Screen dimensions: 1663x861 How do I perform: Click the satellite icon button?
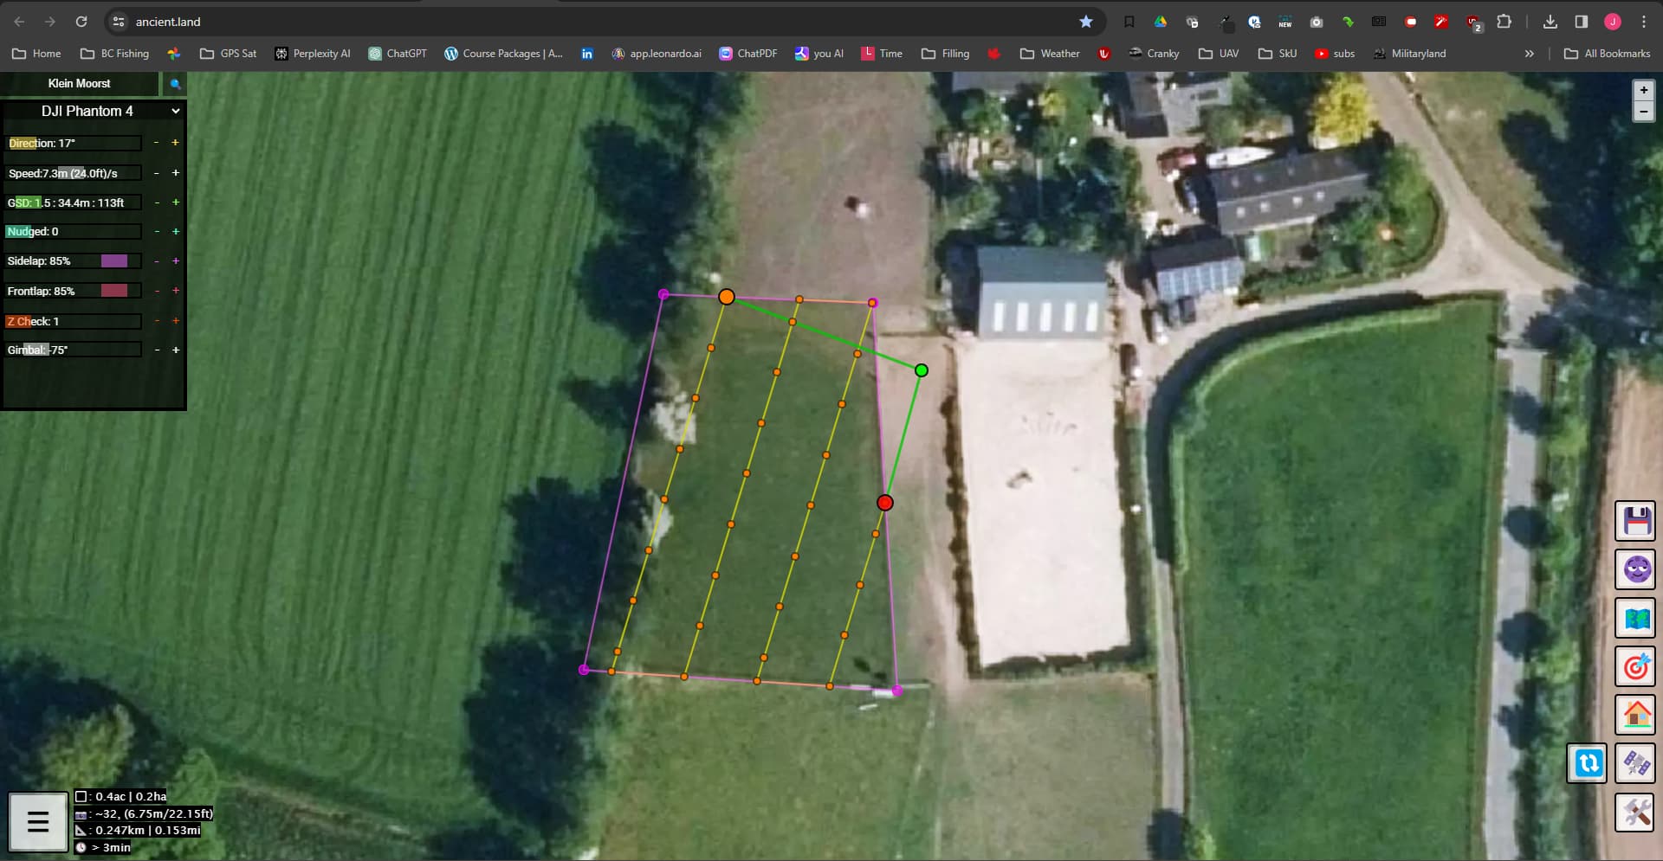[1635, 763]
